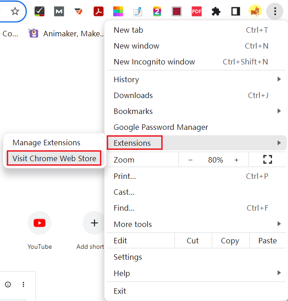Open the checkmark extension icon
This screenshot has width=288, height=301.
point(40,11)
